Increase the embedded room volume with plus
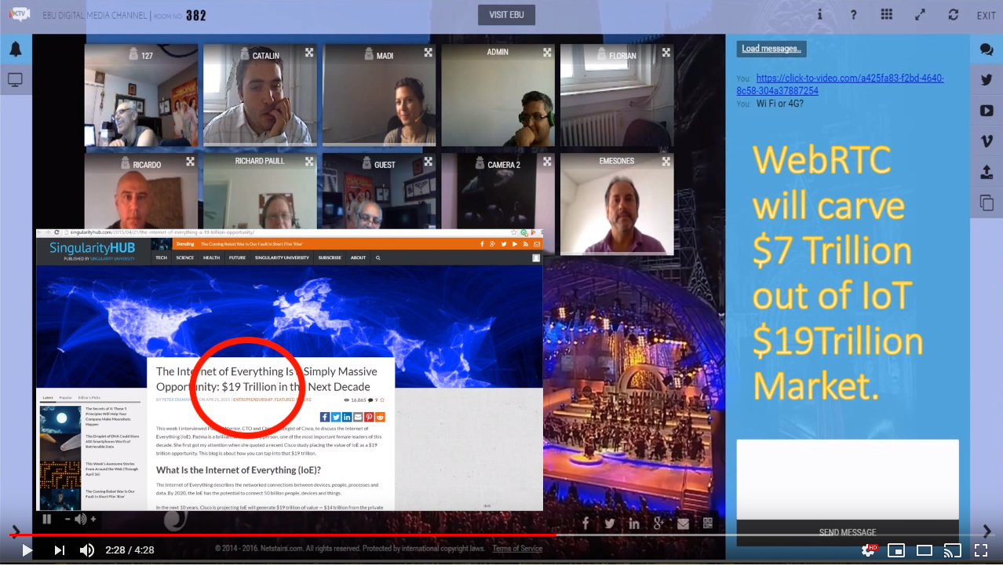The image size is (1003, 566). click(x=93, y=519)
